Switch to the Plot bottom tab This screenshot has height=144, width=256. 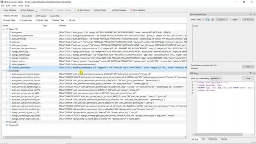pos(203,139)
